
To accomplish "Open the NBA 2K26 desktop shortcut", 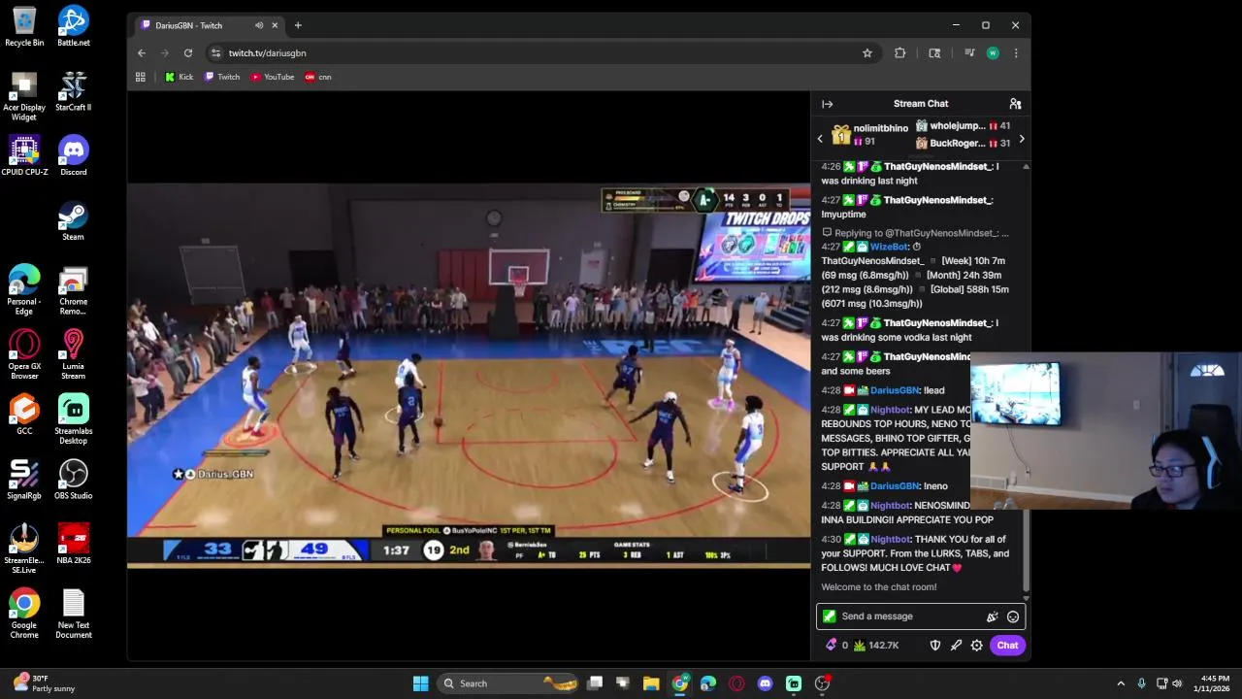I will pos(74,544).
